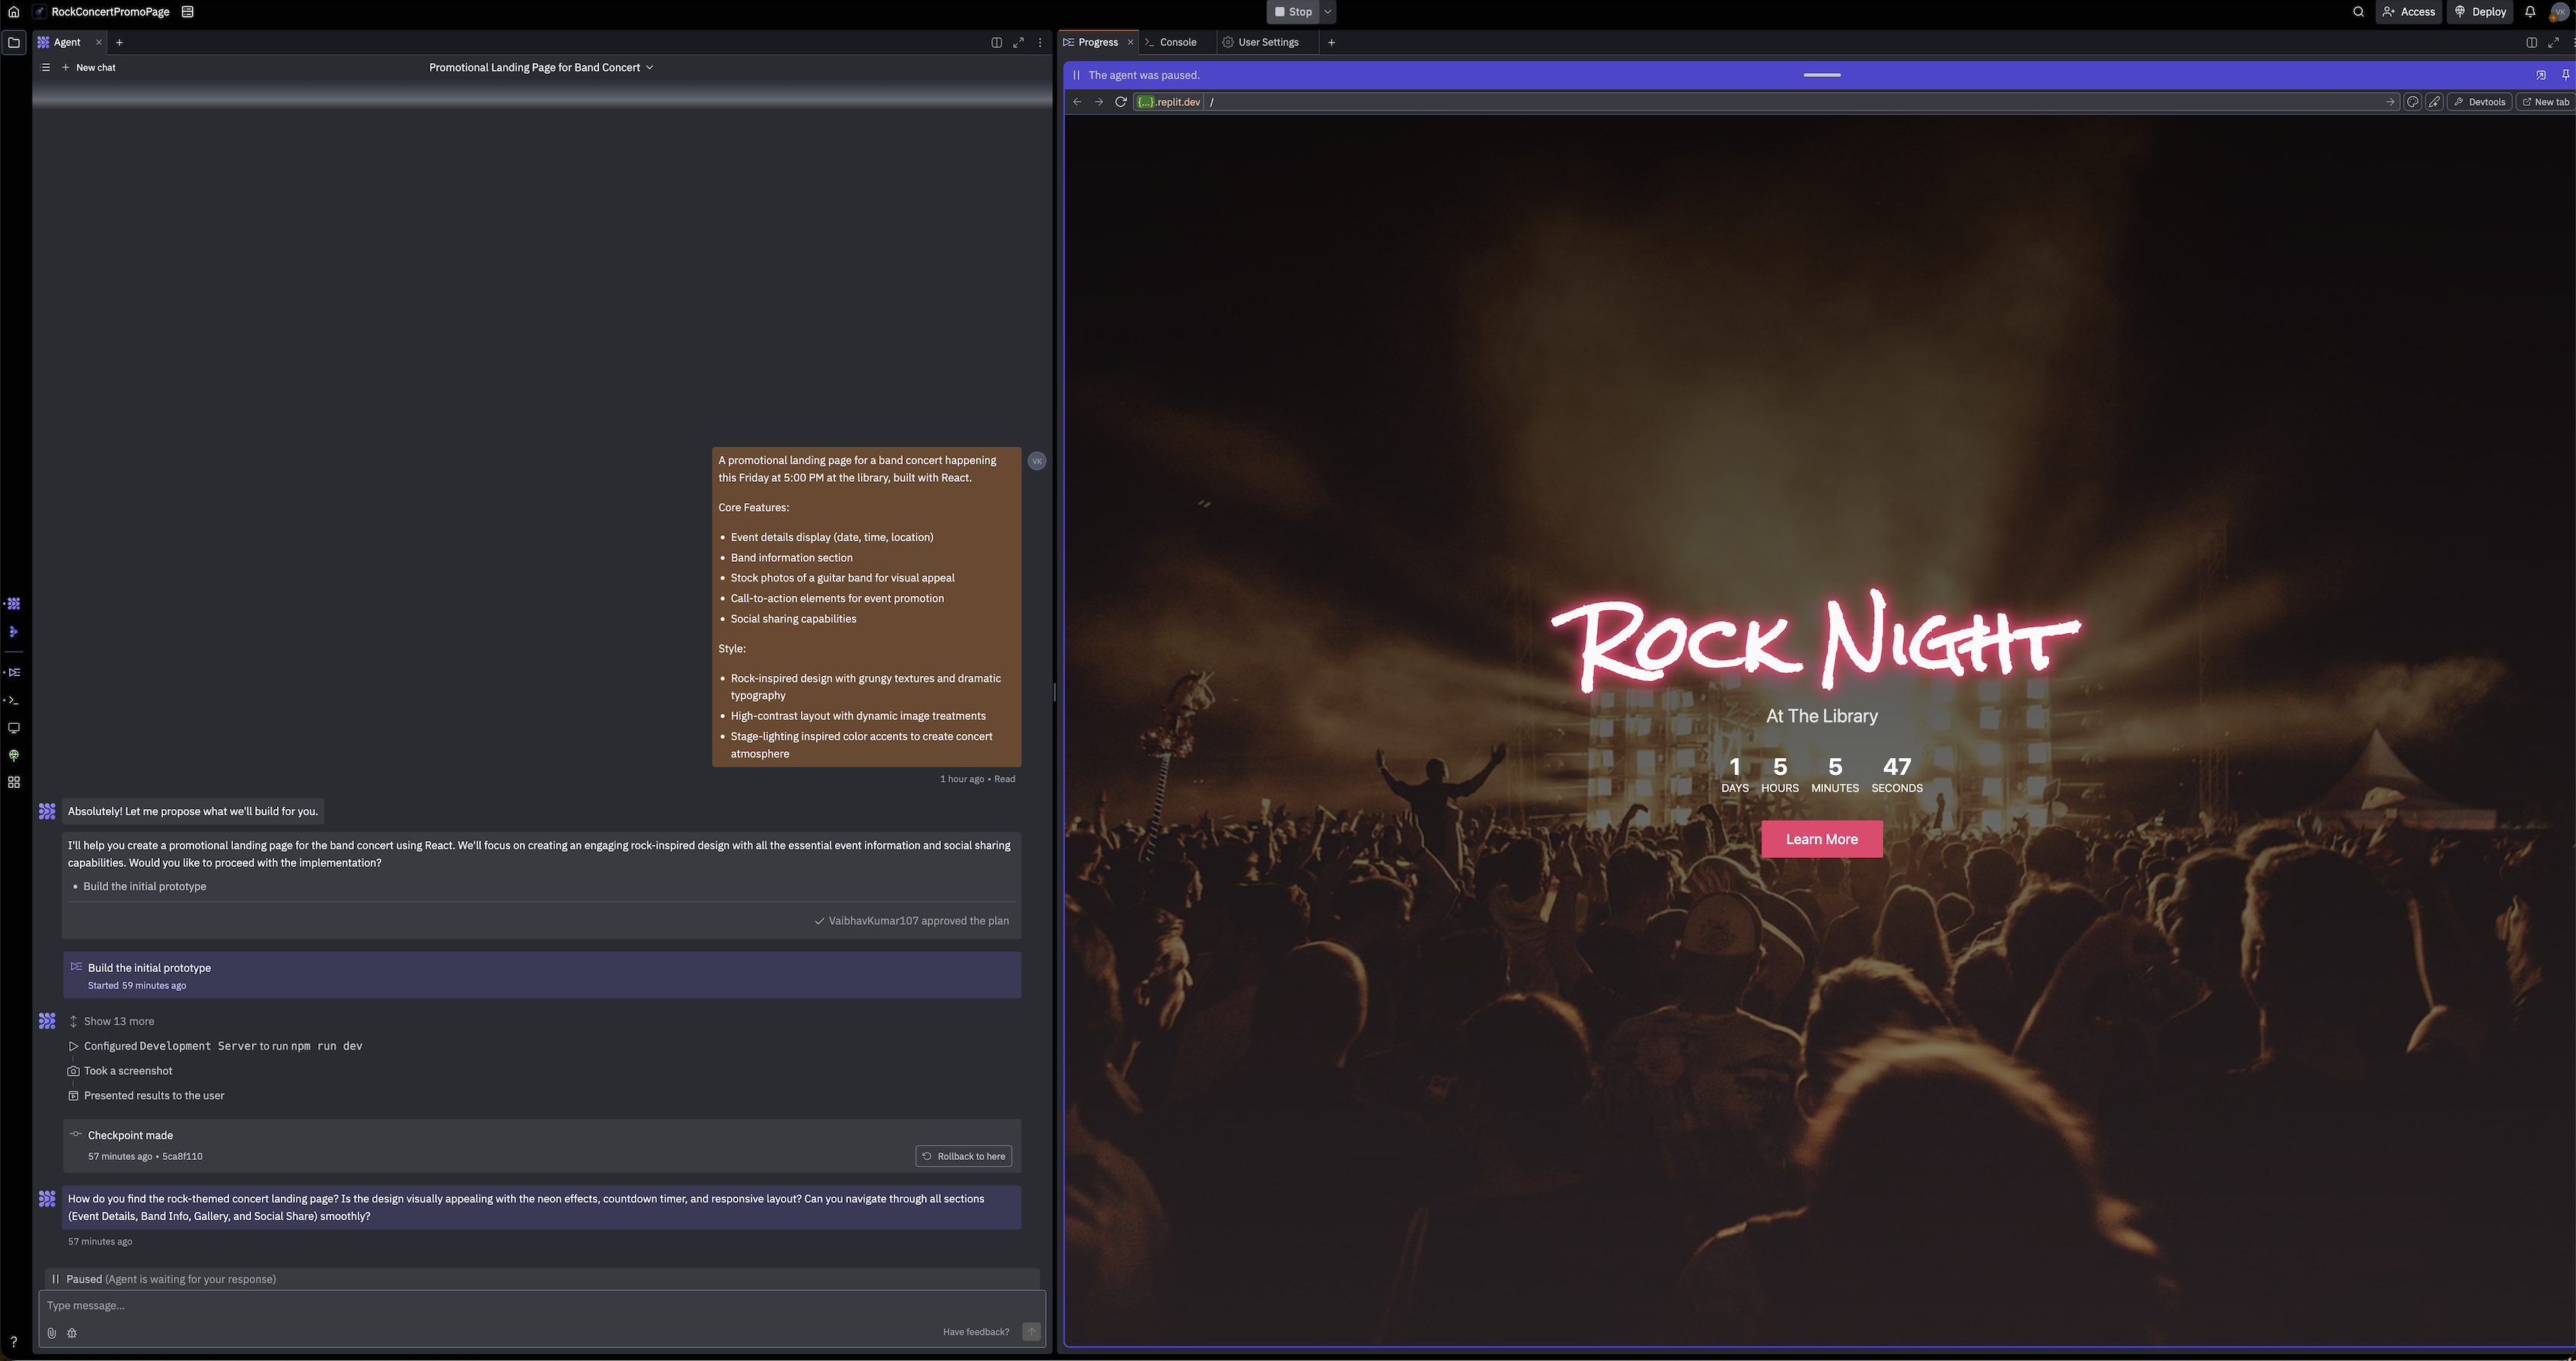The height and width of the screenshot is (1361, 2576).
Task: Click the drag handle on the paused banner
Action: coord(1821,75)
